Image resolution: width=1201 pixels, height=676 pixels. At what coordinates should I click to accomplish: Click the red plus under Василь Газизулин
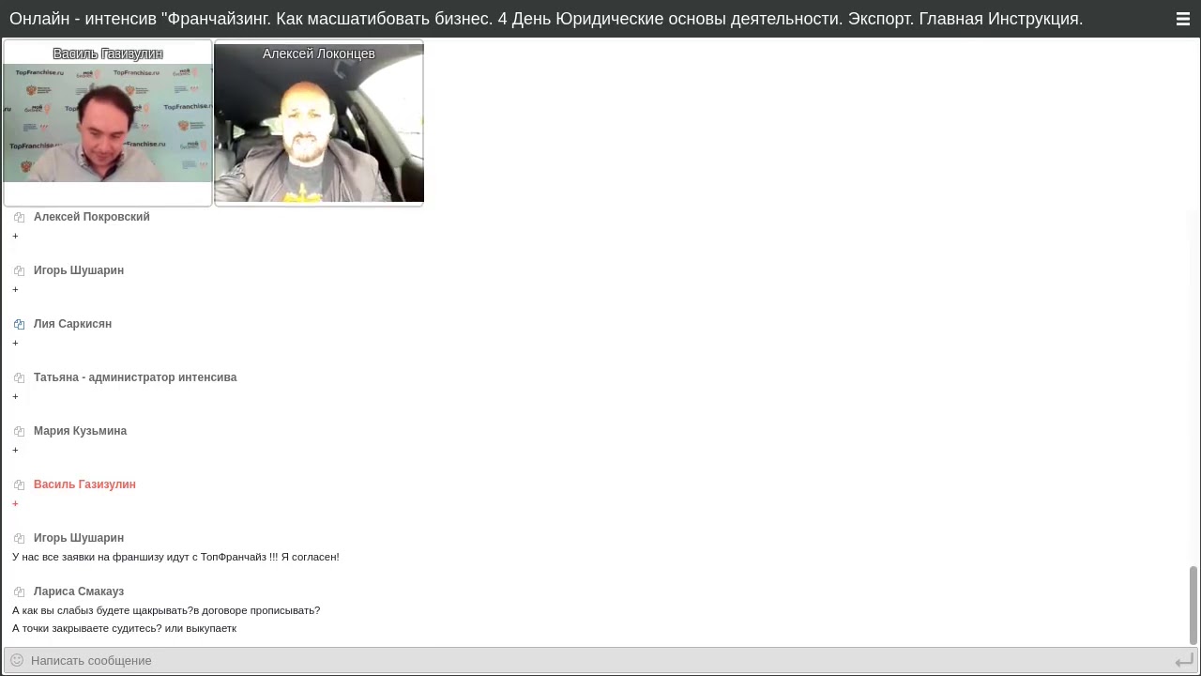pos(15,504)
